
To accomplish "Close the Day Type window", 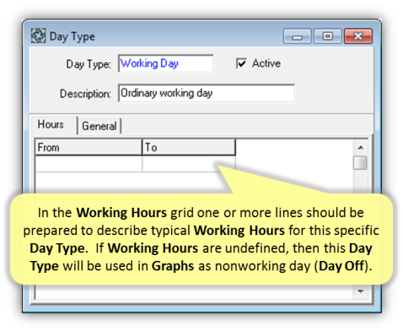I will point(358,36).
